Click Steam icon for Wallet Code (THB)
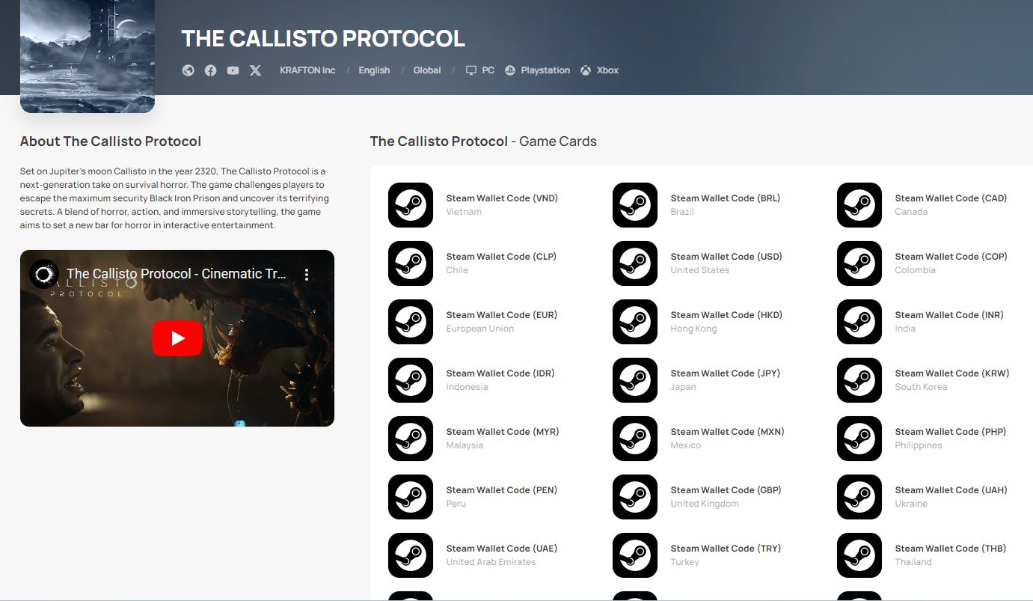The width and height of the screenshot is (1033, 601). [x=859, y=555]
